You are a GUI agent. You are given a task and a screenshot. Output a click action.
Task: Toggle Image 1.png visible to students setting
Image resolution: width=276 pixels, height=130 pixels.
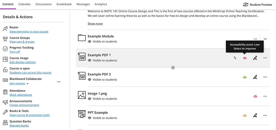click(x=102, y=99)
